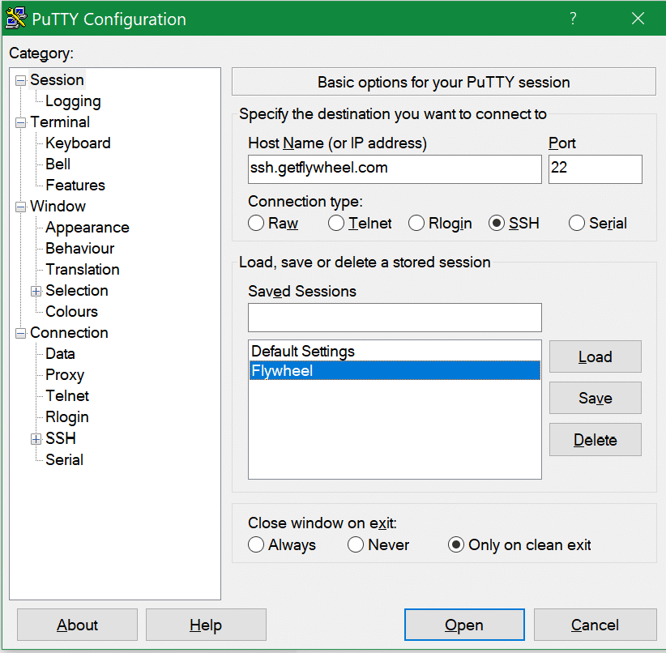Click Open to start the session
The image size is (666, 653).
[464, 625]
